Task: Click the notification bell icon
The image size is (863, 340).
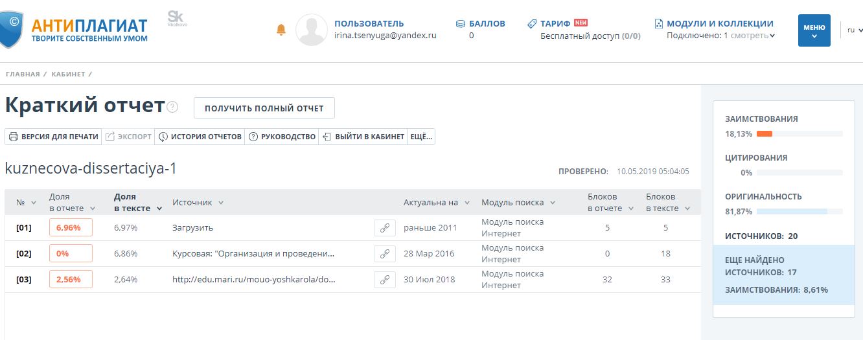Action: (x=281, y=30)
